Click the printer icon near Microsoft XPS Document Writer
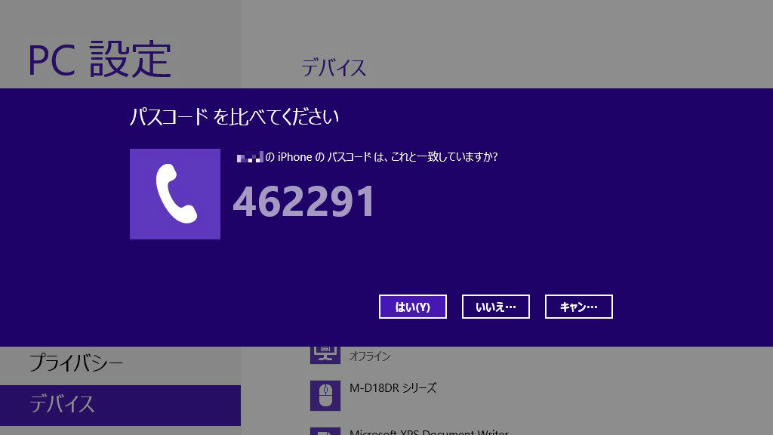 pos(325,430)
